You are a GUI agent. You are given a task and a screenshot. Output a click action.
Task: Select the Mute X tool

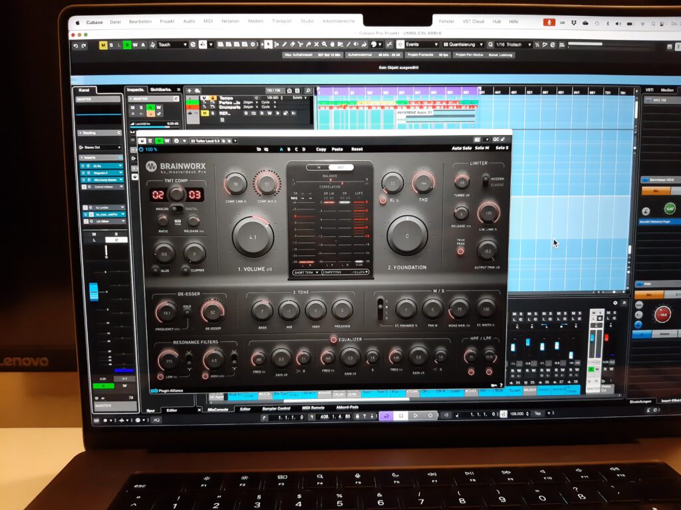point(316,45)
